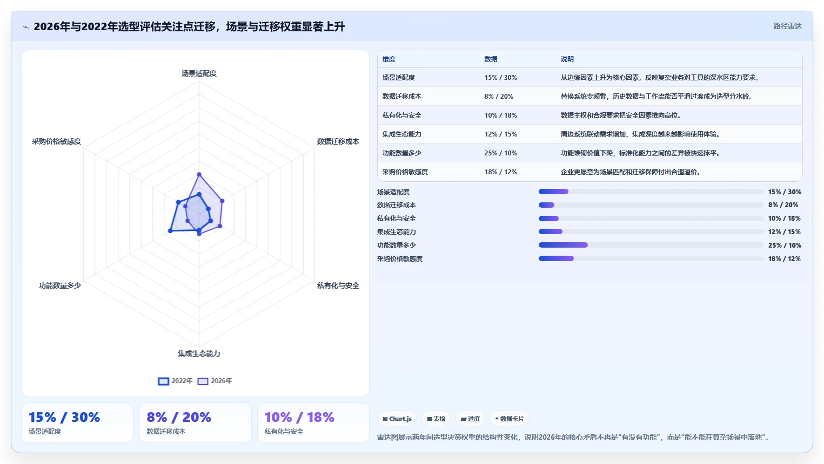Screen dimensions: 824x464
Task: Click the table cell 12% / 15%
Action: click(500, 134)
